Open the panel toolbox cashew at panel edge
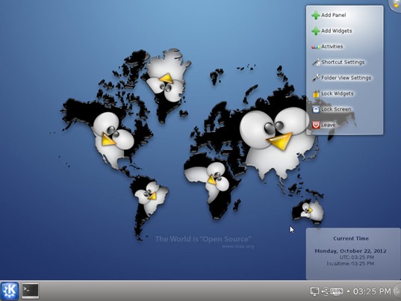 [397, 291]
